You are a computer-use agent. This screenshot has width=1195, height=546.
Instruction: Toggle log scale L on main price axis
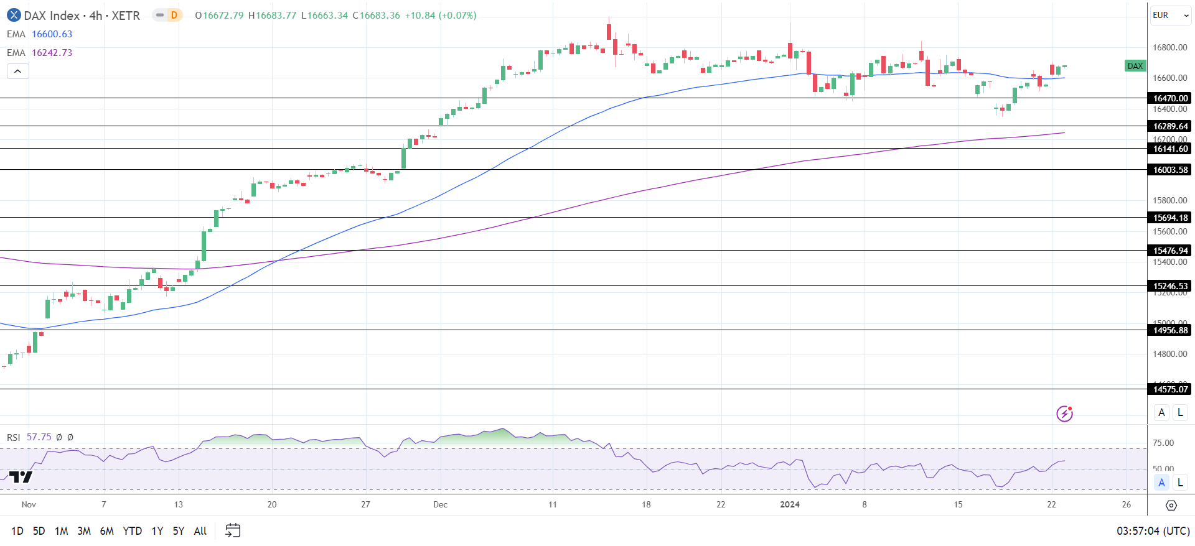tap(1180, 412)
